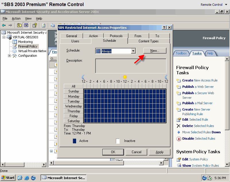Click the Start button

[8, 178]
